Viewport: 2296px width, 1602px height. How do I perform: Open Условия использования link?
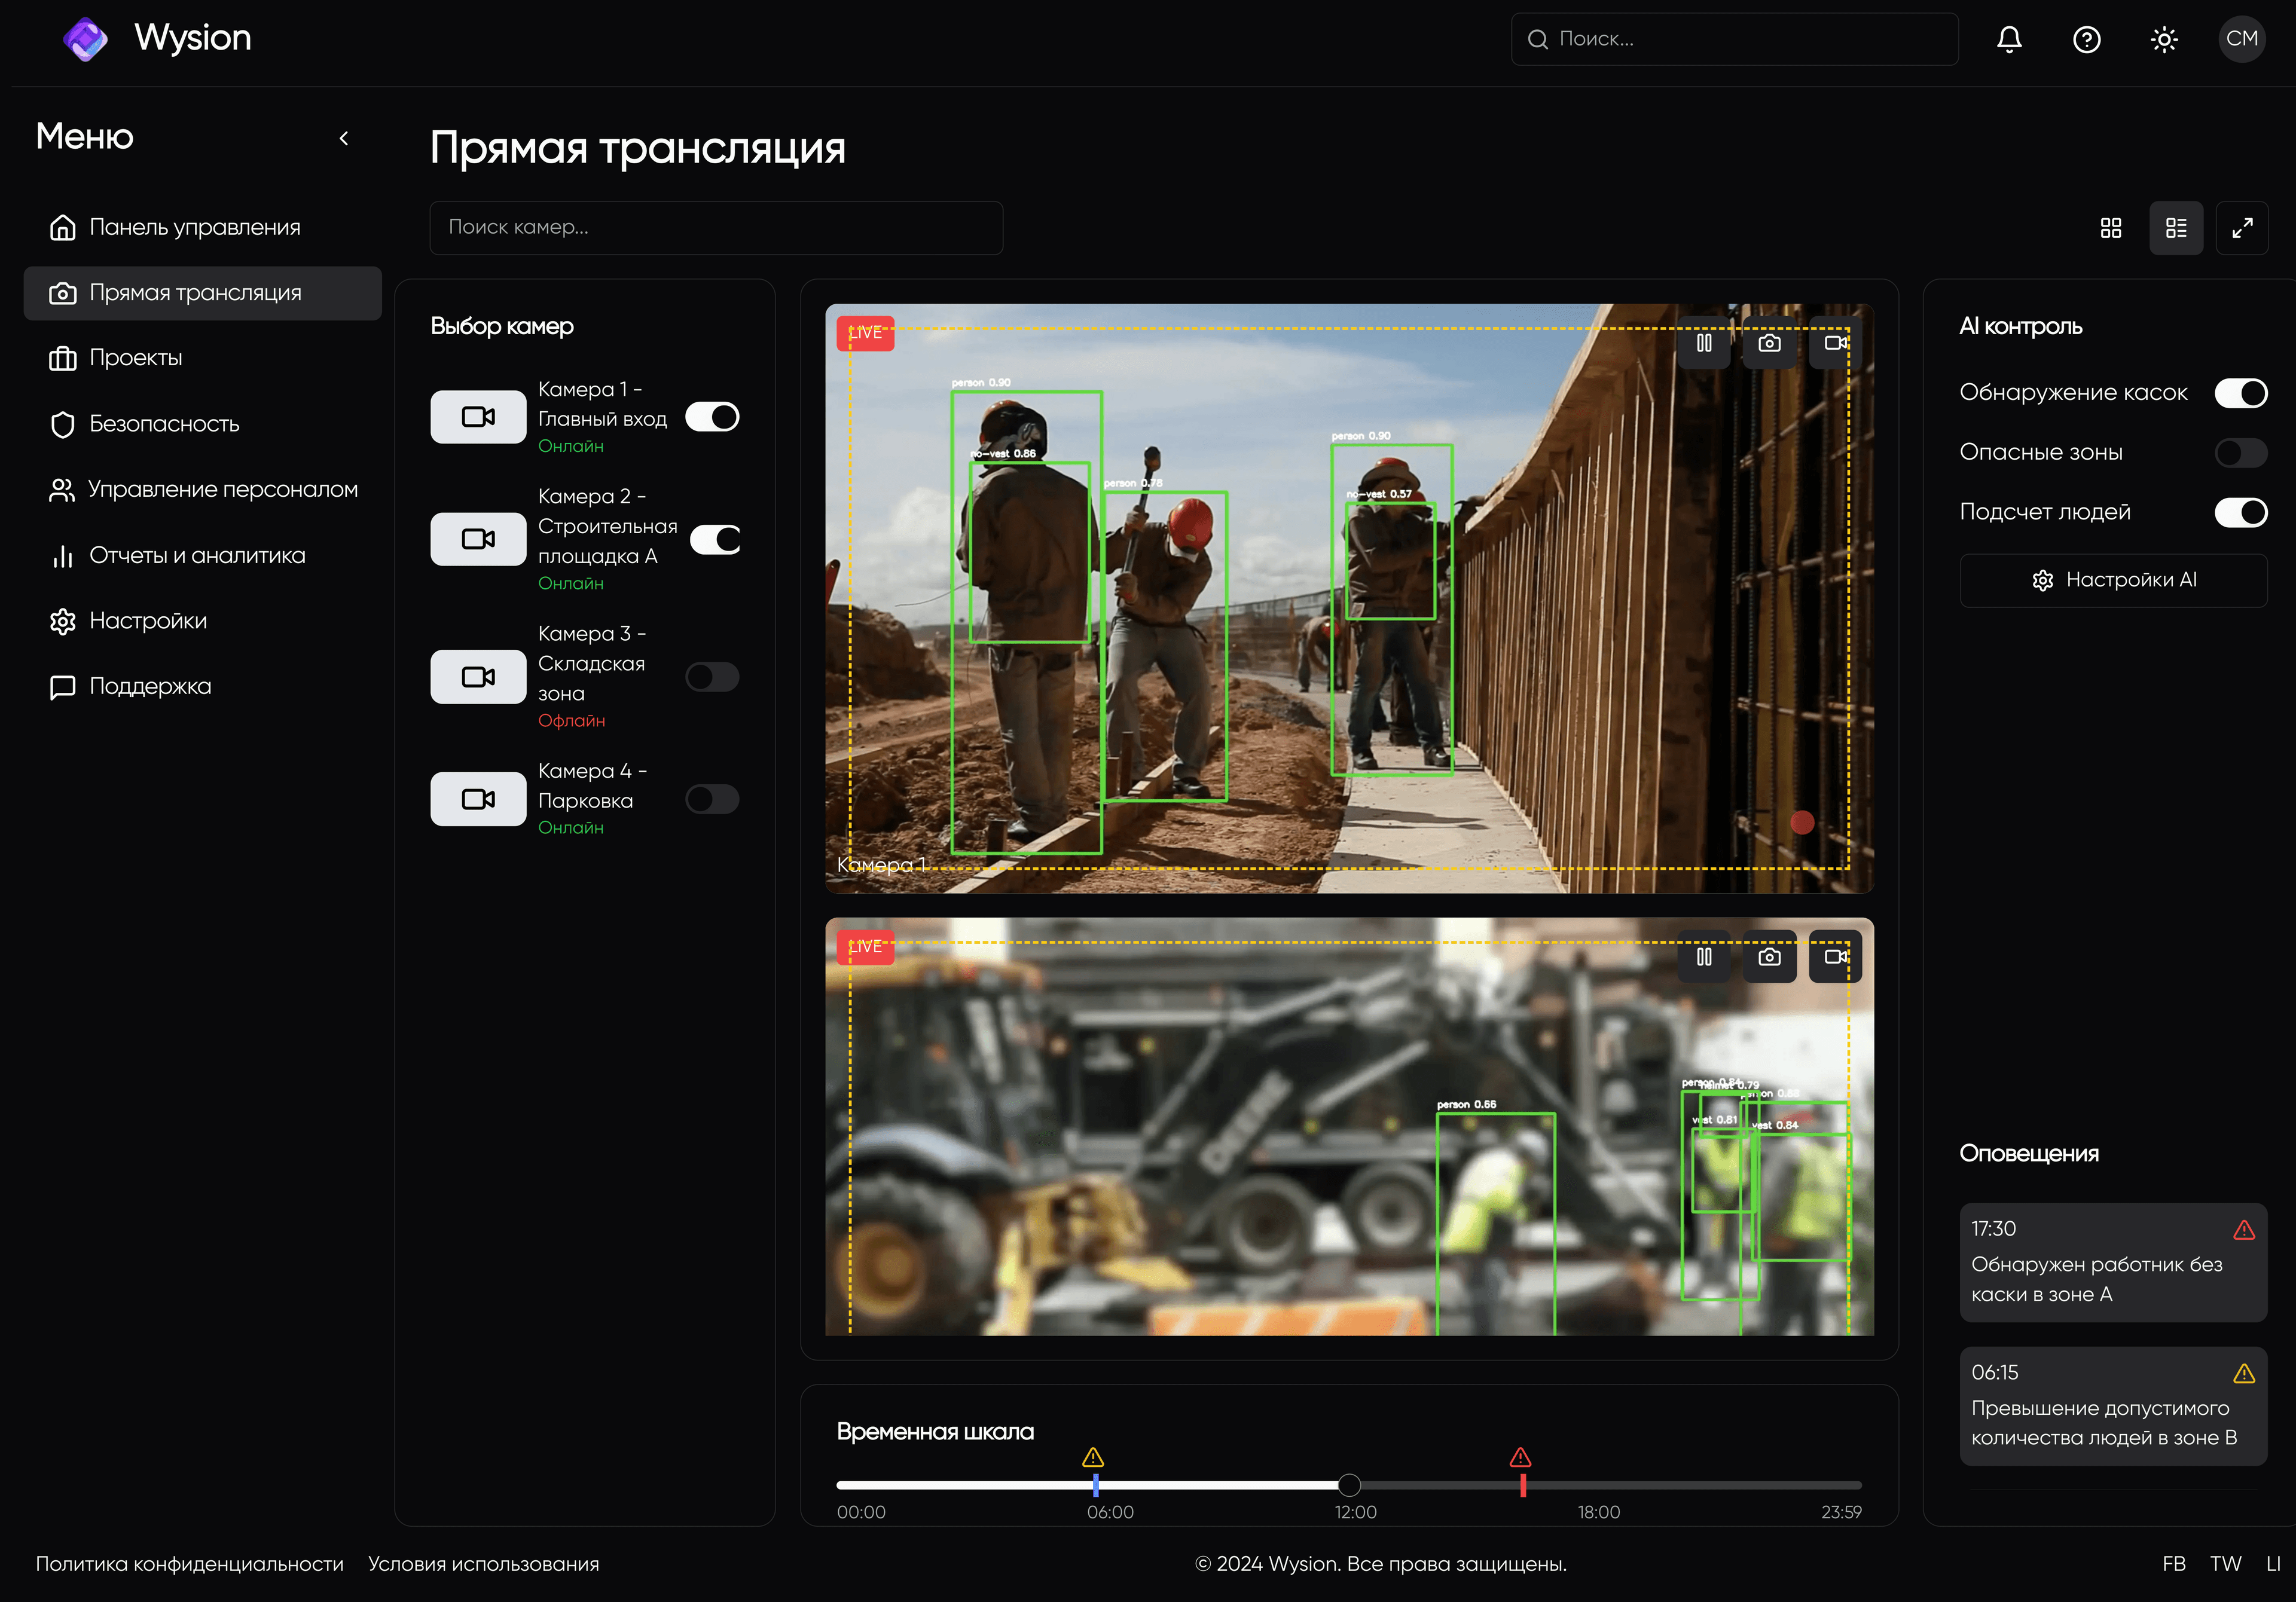483,1564
